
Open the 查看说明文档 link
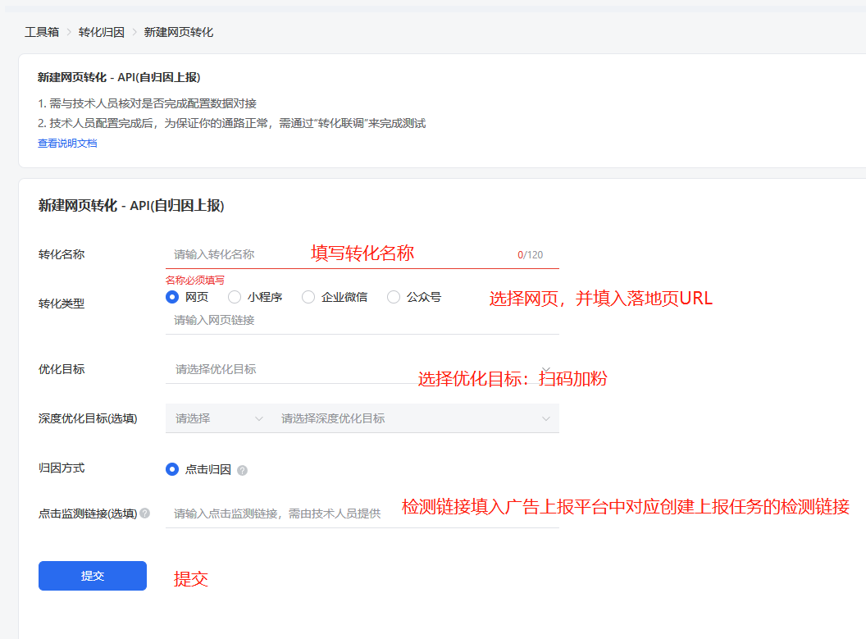[x=67, y=143]
